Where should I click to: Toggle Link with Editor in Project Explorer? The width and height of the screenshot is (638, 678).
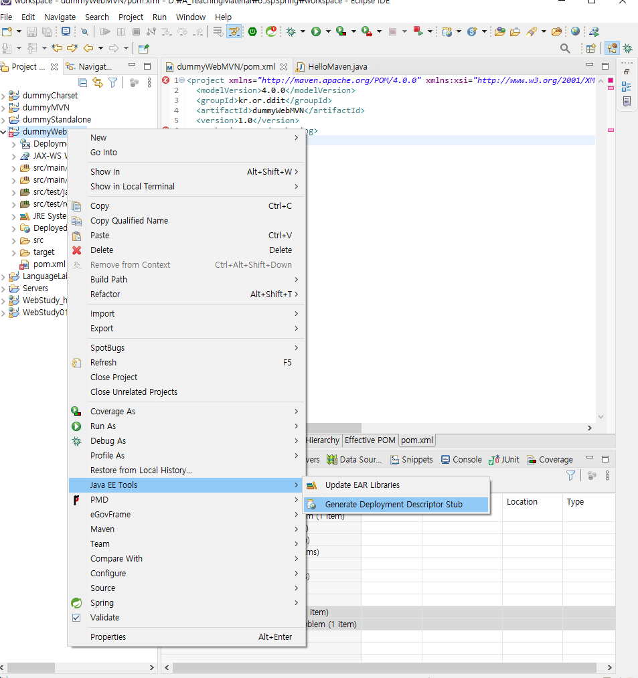[98, 82]
